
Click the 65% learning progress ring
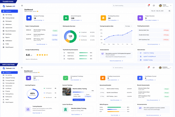click(32, 94)
